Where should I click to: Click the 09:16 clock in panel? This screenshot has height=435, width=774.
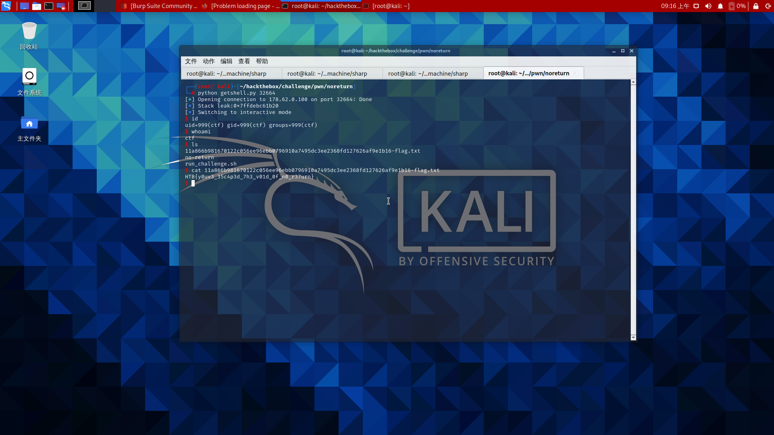[x=675, y=6]
